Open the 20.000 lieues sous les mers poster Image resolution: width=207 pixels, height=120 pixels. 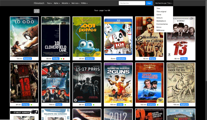pyautogui.click(x=150, y=83)
